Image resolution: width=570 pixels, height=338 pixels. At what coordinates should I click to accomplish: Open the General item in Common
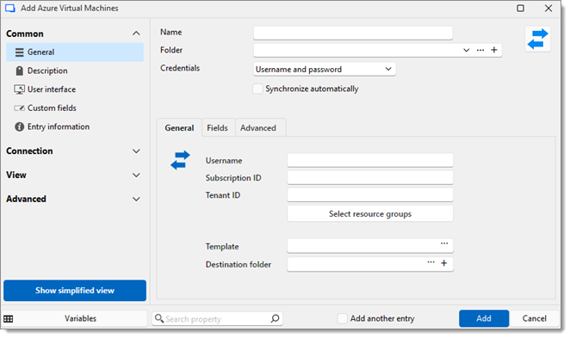click(75, 52)
